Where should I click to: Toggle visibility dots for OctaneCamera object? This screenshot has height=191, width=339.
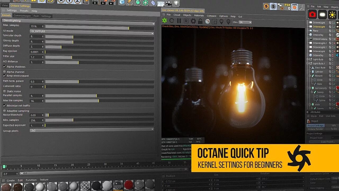(333, 39)
